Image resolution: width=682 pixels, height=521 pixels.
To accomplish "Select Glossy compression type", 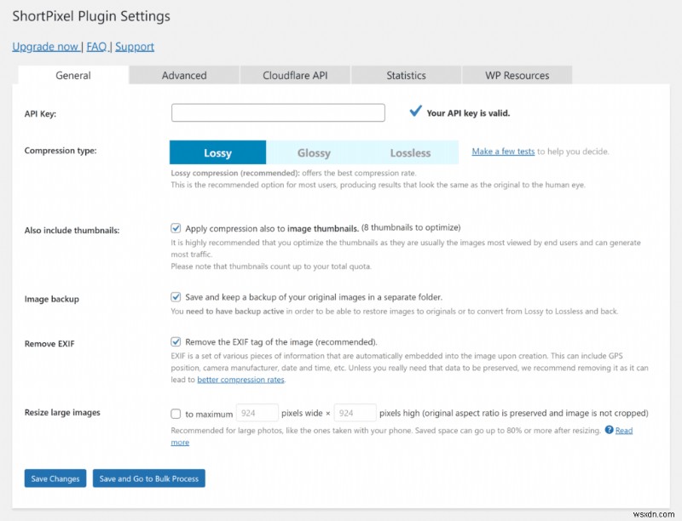I will pos(314,152).
